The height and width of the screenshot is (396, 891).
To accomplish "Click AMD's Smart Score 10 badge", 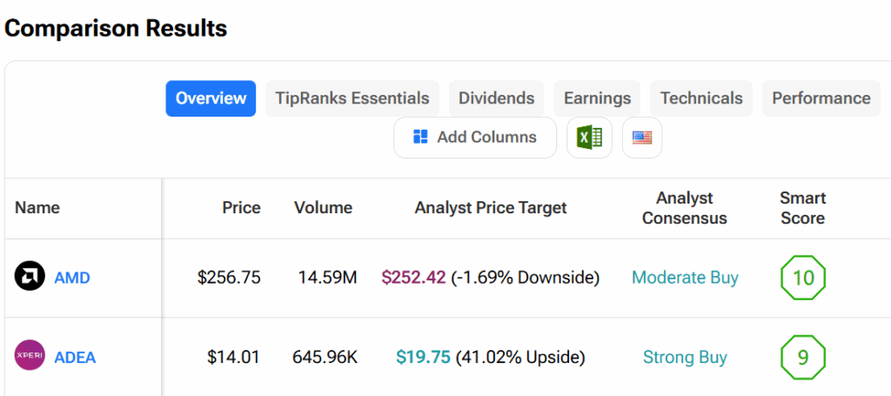I will (x=802, y=278).
